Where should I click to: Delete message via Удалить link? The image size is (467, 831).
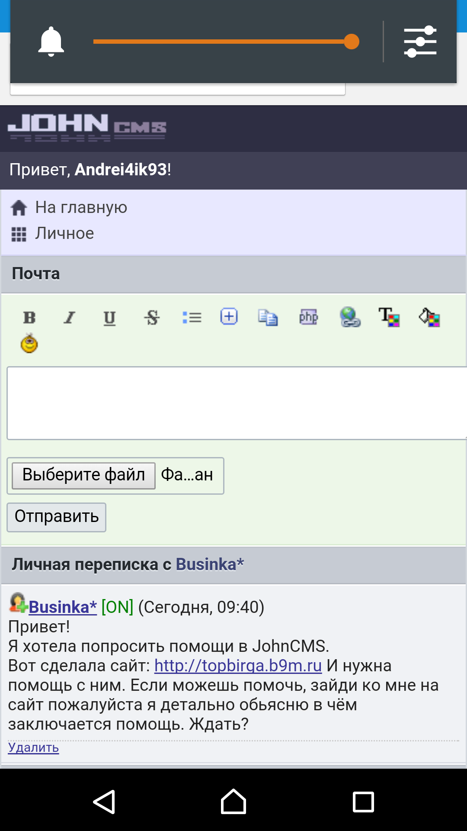[33, 747]
